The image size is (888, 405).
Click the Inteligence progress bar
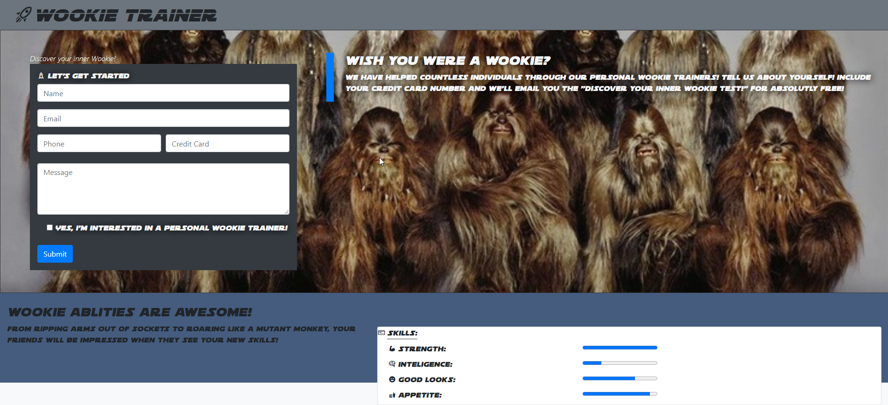(x=620, y=363)
